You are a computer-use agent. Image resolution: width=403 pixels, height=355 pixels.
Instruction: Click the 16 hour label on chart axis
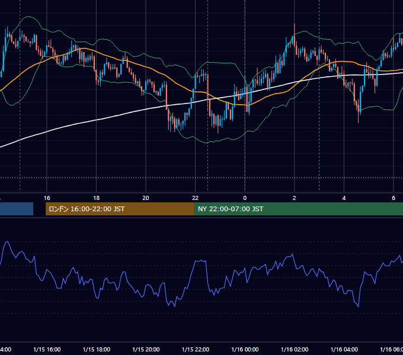47,198
